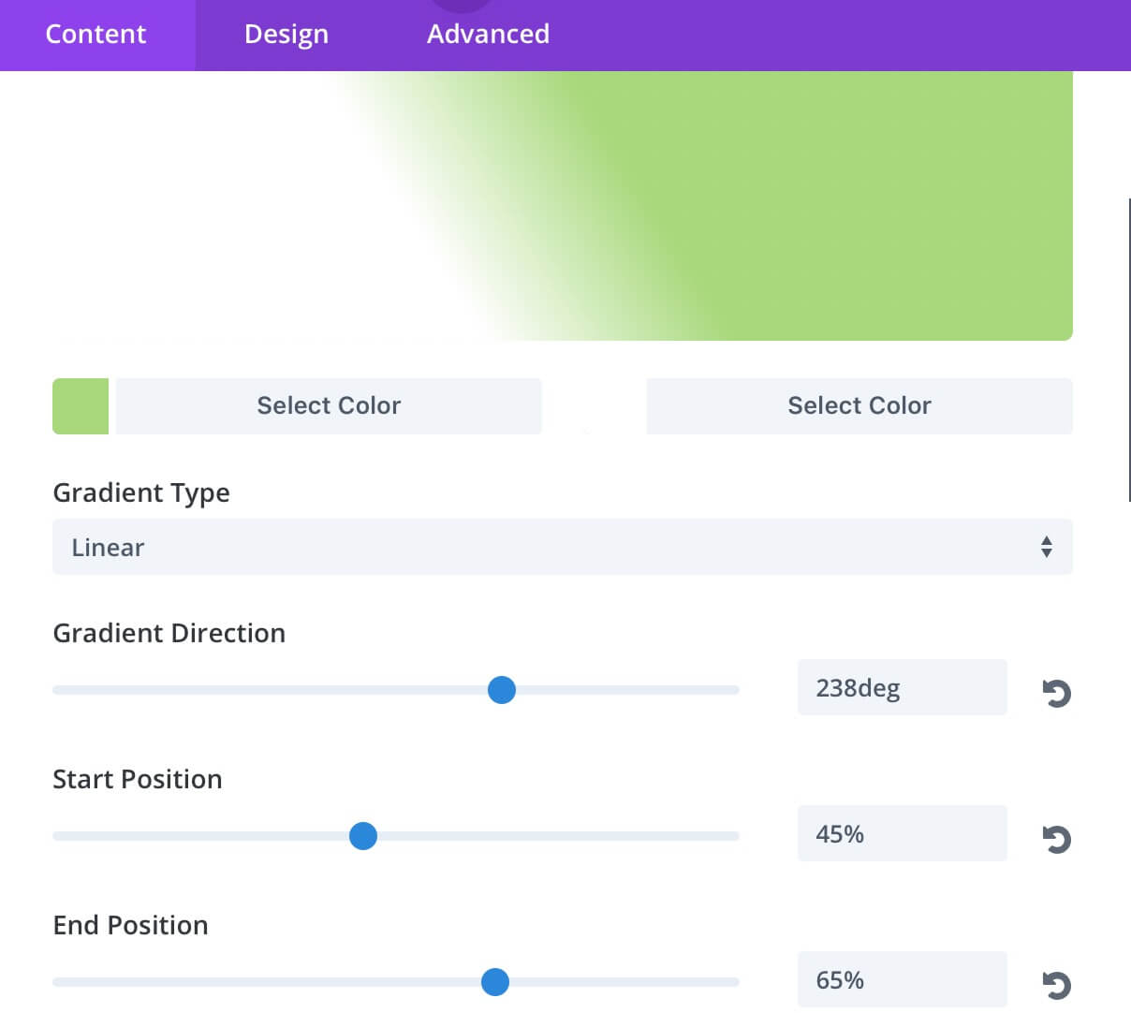Reset the Start Position value

point(1056,839)
